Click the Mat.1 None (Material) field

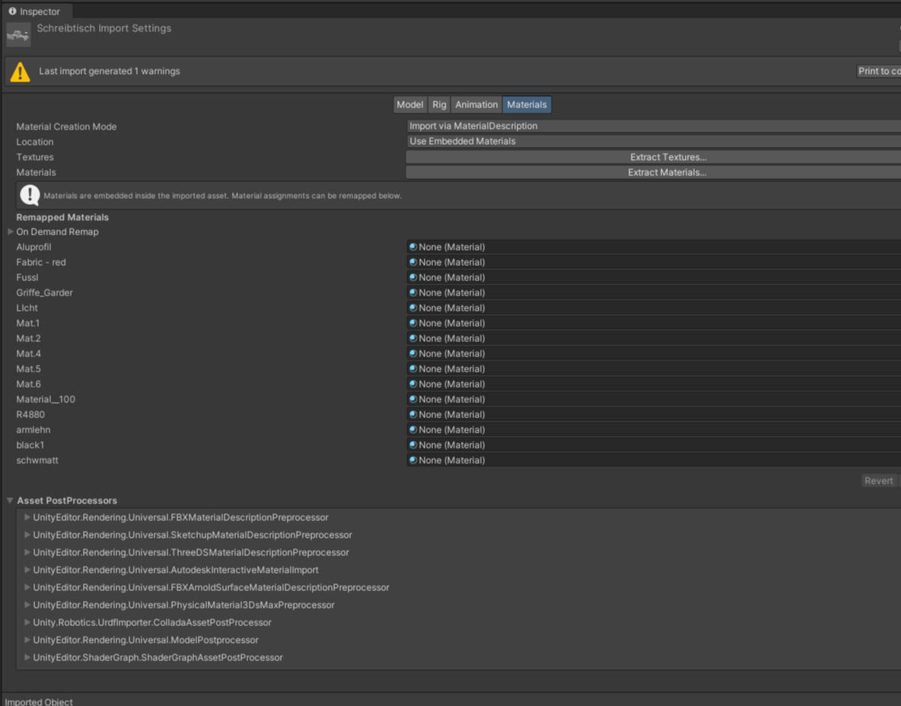coord(654,323)
